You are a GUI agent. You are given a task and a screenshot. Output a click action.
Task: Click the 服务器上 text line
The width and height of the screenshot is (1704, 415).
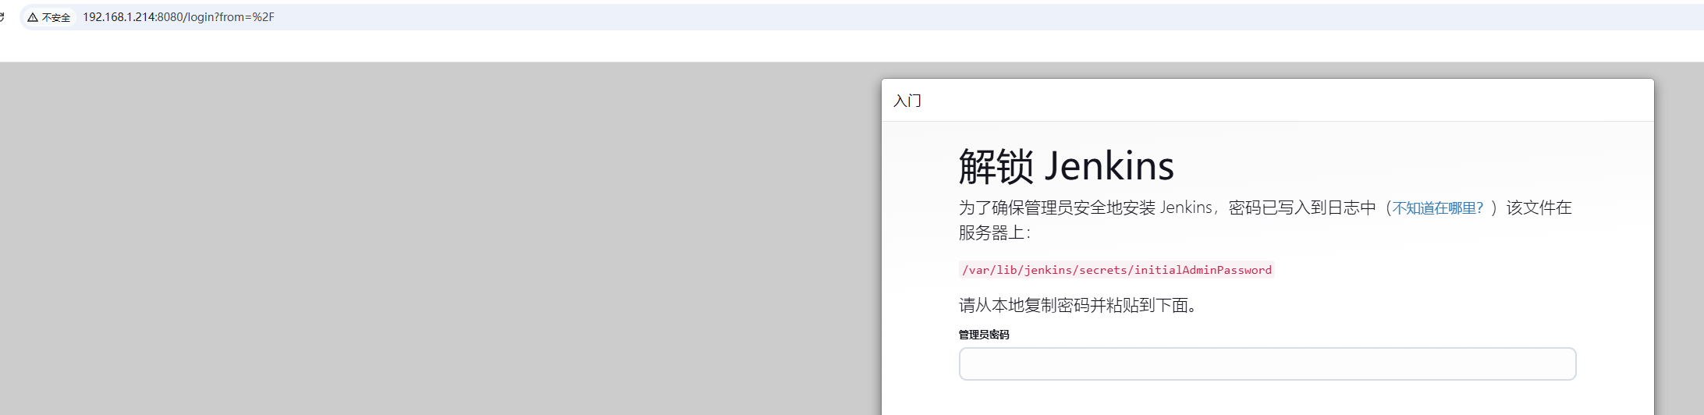993,232
